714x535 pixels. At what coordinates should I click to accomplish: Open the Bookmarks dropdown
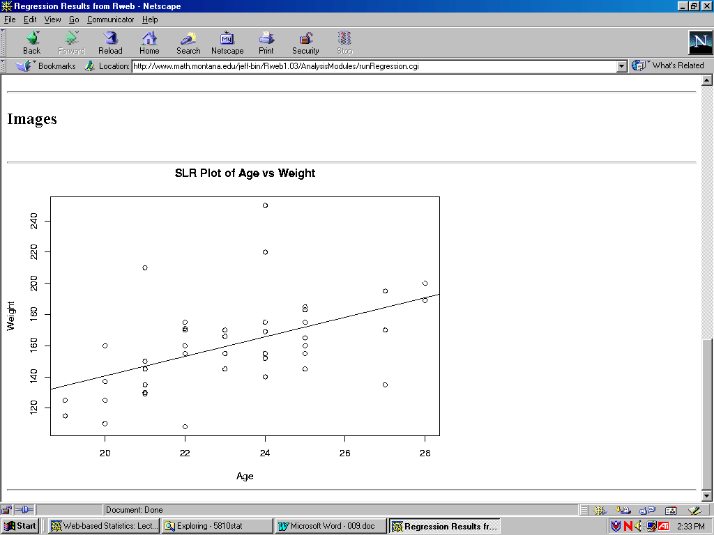(x=46, y=66)
